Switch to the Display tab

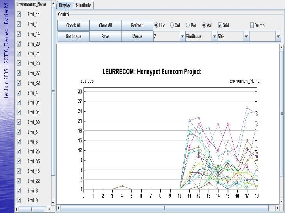click(65, 5)
